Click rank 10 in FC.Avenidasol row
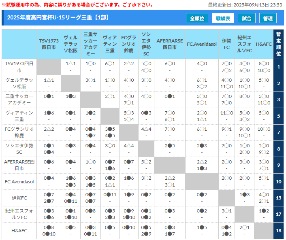This screenshot has height=240, width=286. (279, 182)
